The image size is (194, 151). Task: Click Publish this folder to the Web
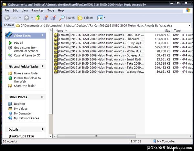coord(27,80)
